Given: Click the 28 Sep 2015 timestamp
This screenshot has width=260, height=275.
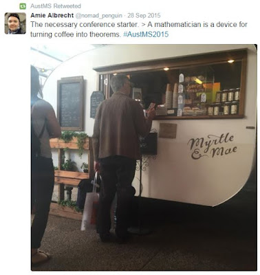Looking at the screenshot, I should click(x=144, y=15).
